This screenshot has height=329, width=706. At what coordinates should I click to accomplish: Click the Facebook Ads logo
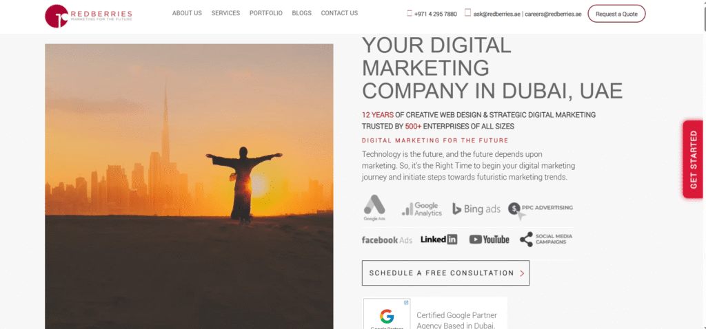tap(387, 240)
